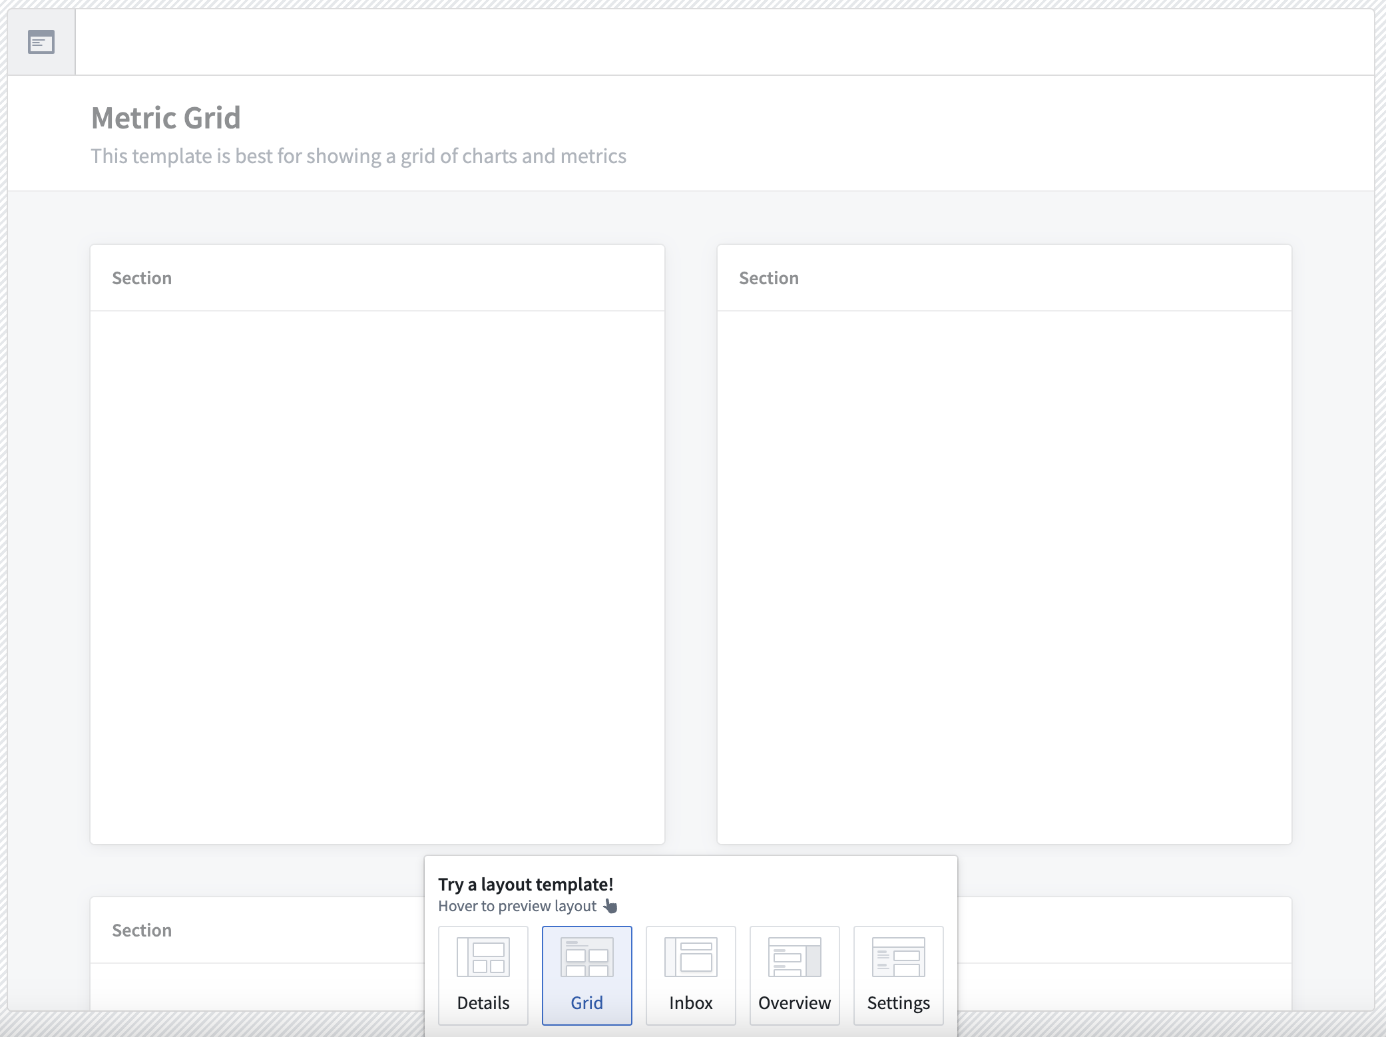The image size is (1386, 1037).
Task: Select the Details layout template
Action: click(483, 975)
